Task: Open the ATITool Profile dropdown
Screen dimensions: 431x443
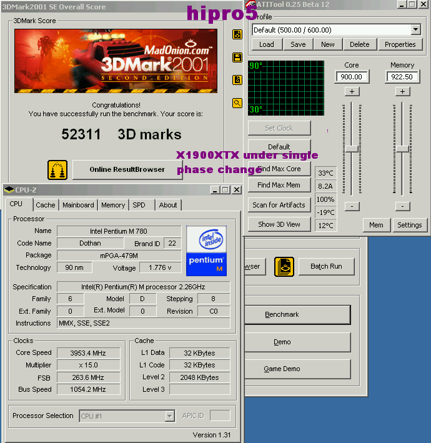Action: [415, 29]
